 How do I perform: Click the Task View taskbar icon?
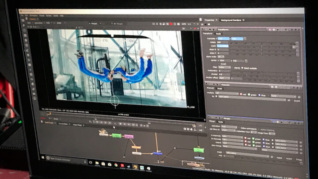91,162
